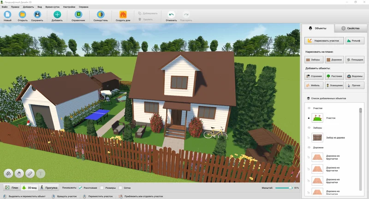369x199 pixels.
Task: Open the Мебель furniture button
Action: 314,85
